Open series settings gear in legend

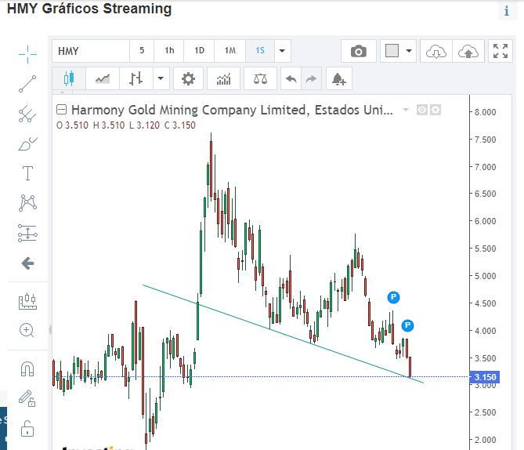435,110
